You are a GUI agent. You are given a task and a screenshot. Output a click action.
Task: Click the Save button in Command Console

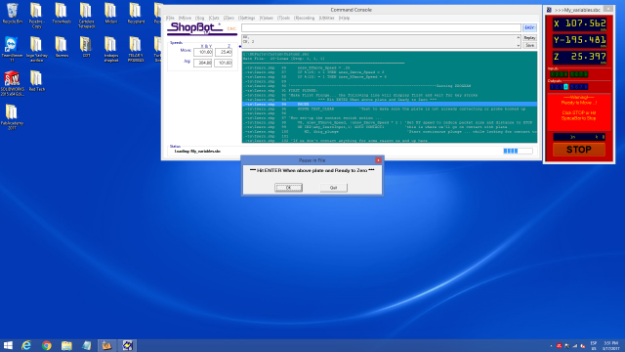point(529,45)
